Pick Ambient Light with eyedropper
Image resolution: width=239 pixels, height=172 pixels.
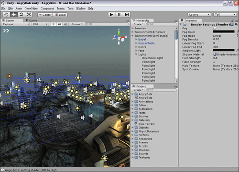pos(237,51)
